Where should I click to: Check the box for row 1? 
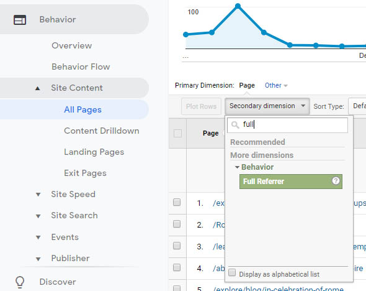(x=177, y=202)
